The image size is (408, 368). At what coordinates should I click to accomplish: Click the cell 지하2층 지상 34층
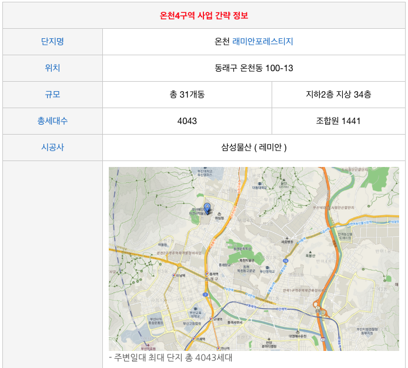(338, 94)
